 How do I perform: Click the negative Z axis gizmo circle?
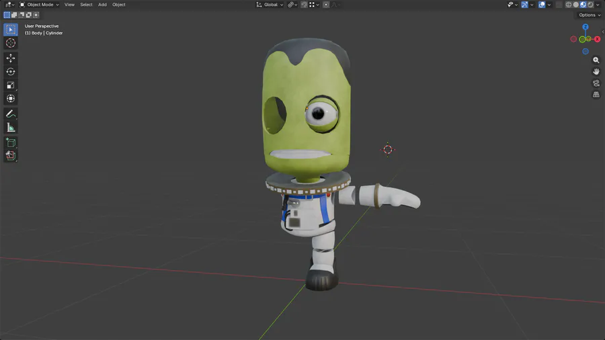coord(586,51)
